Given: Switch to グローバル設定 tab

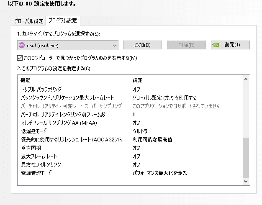Looking at the screenshot, I should [x=28, y=21].
